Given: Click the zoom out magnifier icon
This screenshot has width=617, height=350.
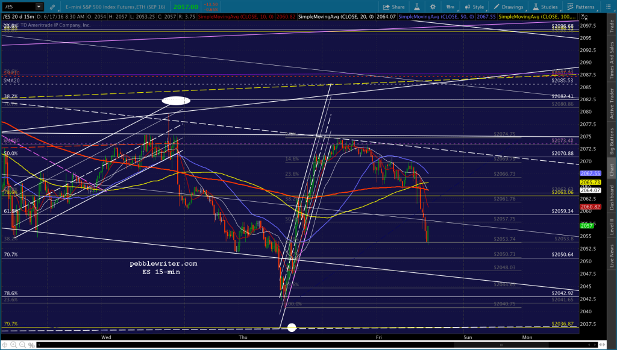Looking at the screenshot, I should (22, 345).
